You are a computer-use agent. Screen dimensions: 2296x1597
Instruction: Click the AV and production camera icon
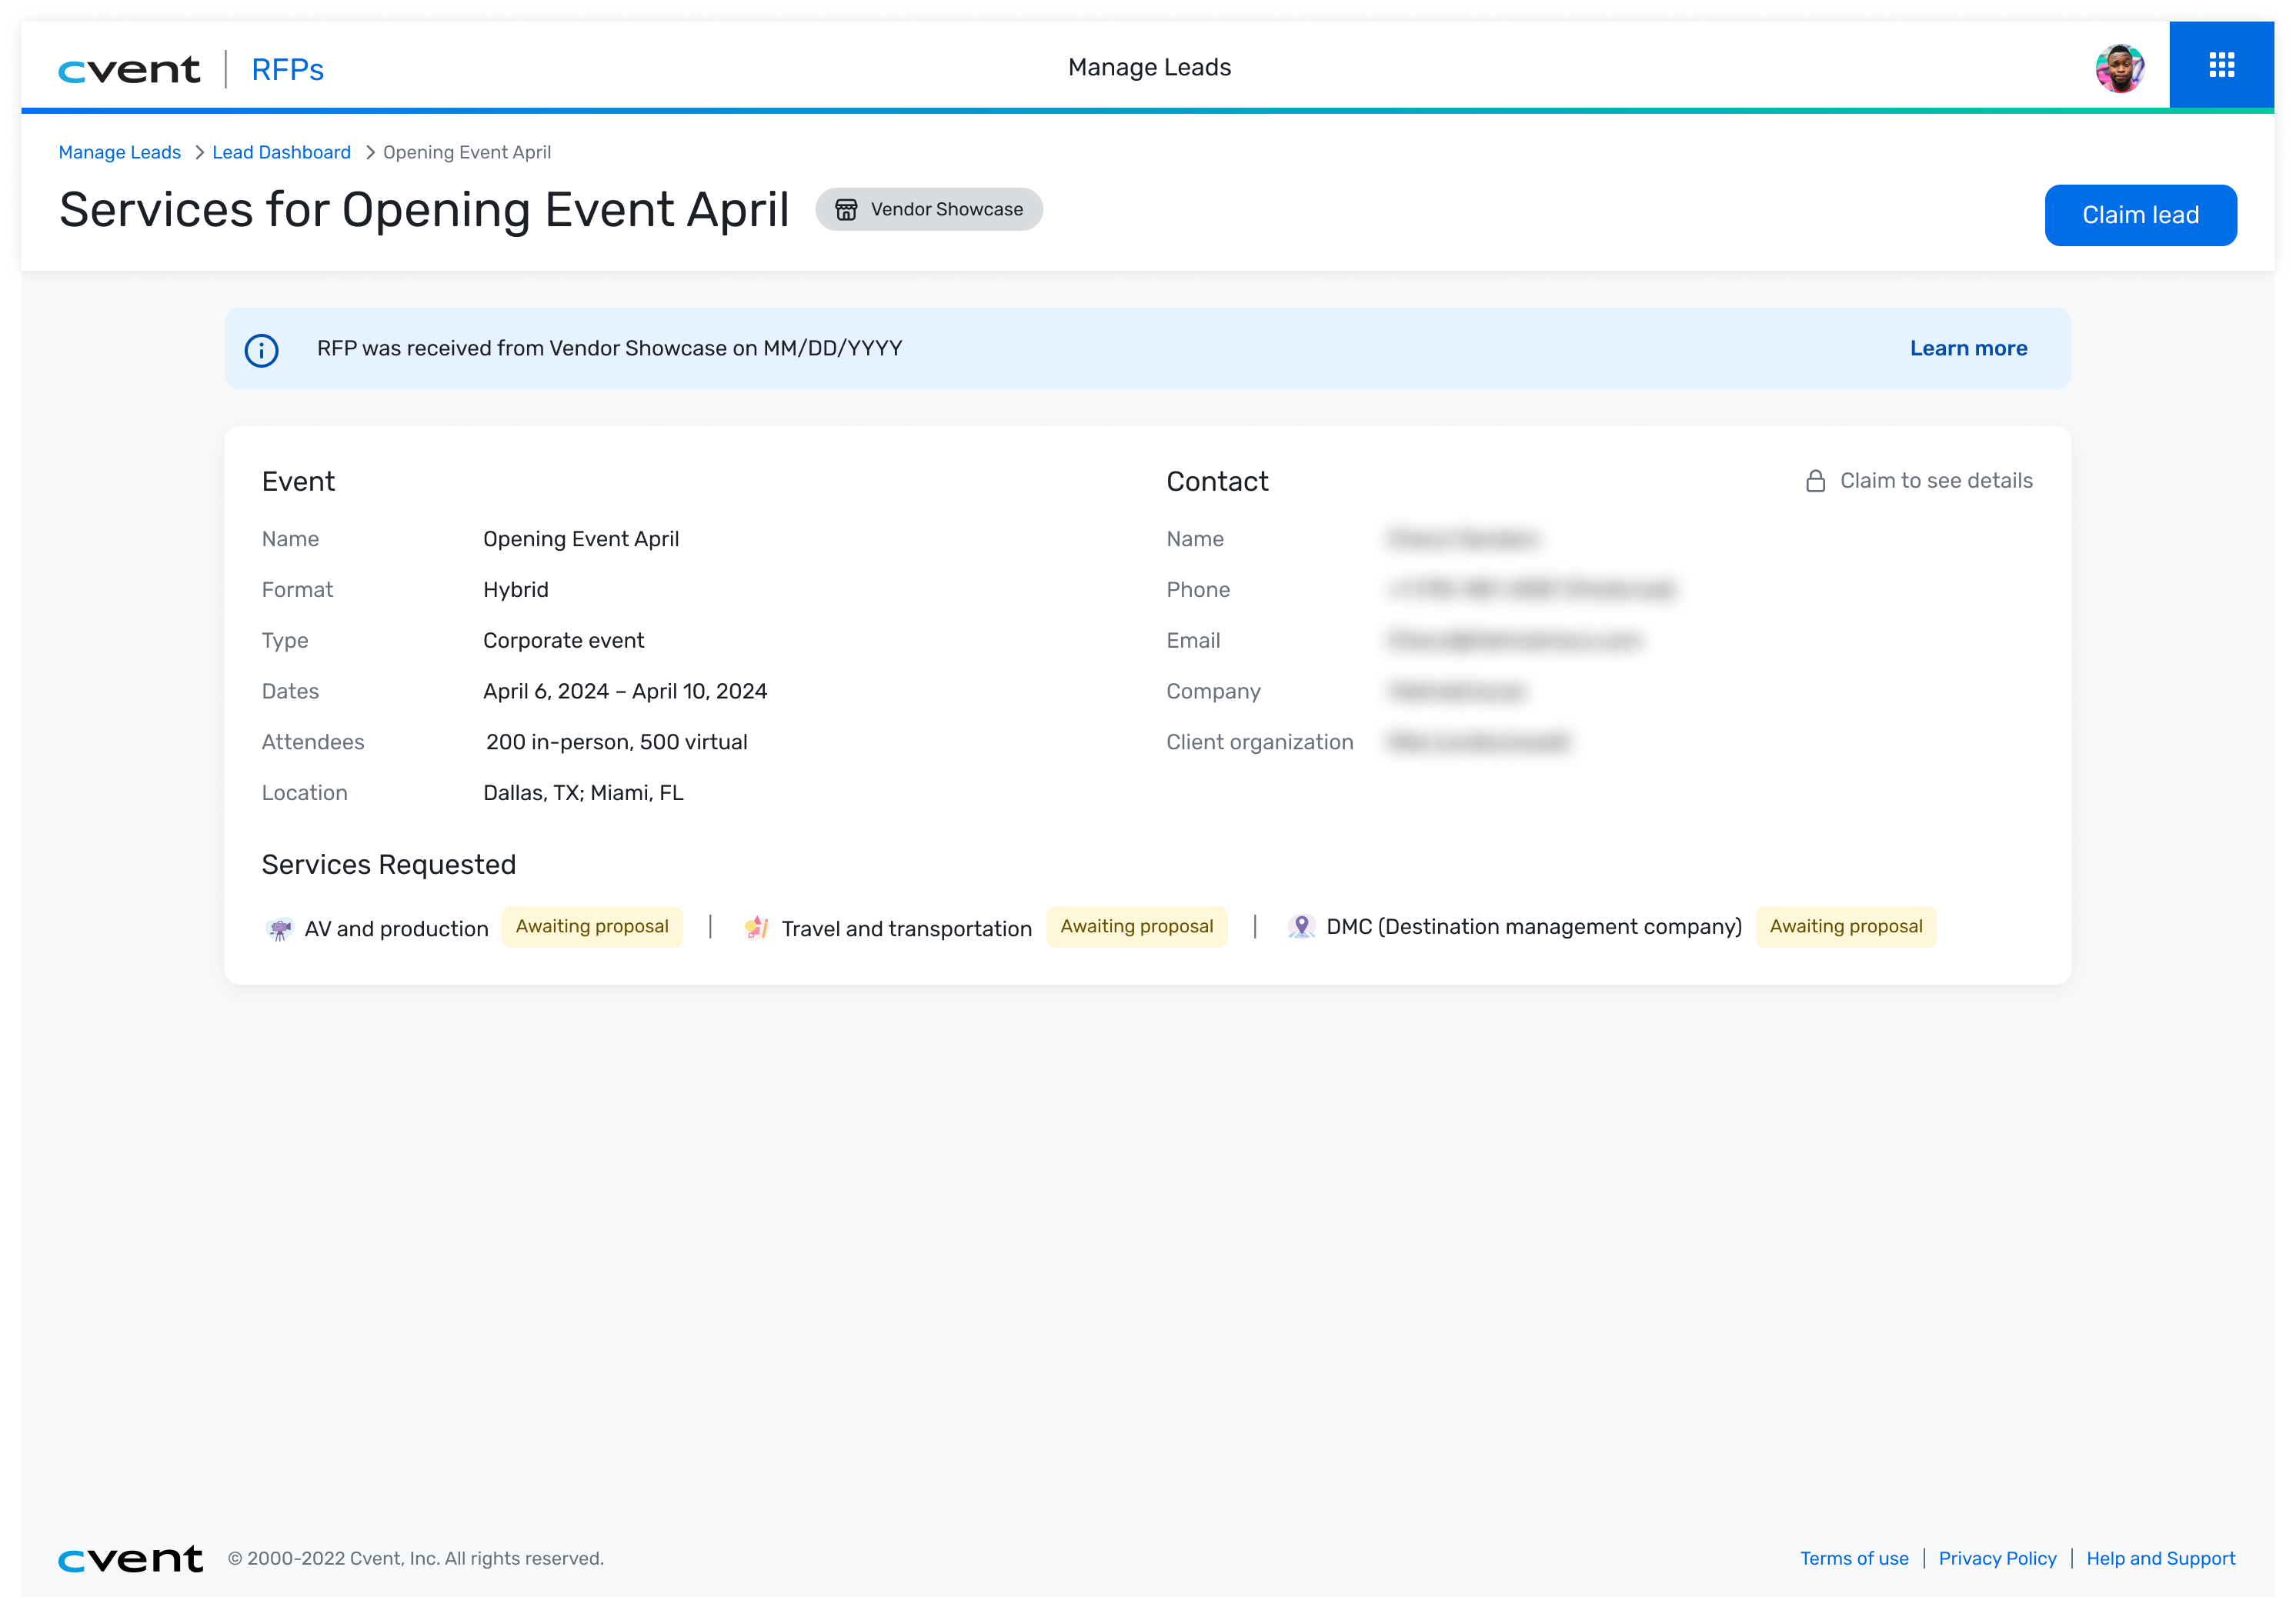(279, 928)
